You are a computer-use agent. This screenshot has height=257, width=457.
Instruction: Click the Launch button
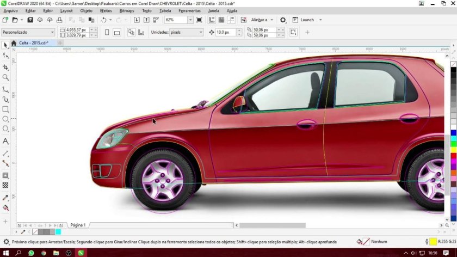(x=307, y=20)
